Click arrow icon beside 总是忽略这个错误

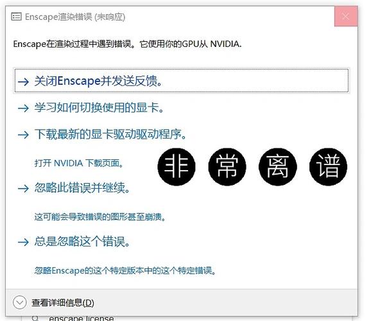(23, 242)
